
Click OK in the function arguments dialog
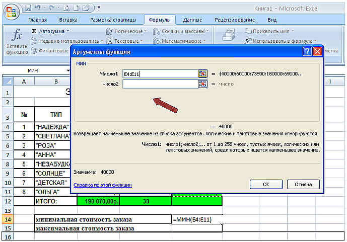(x=266, y=184)
